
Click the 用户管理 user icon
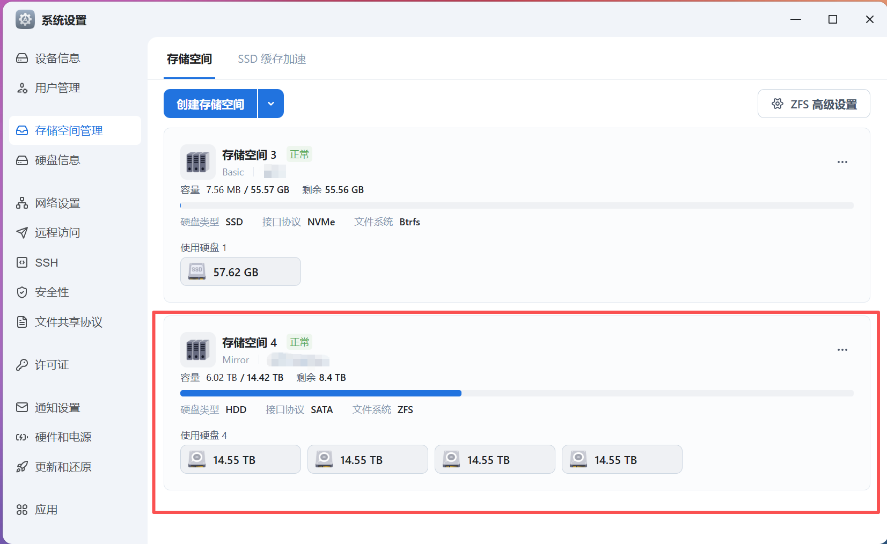point(22,88)
